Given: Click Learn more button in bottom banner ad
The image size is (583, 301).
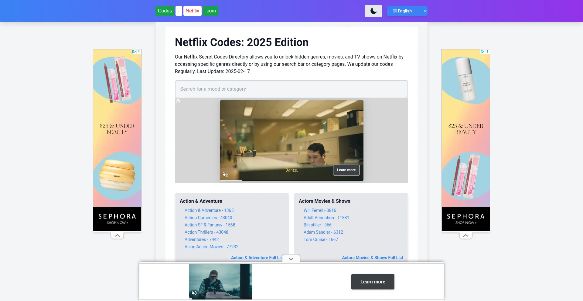Looking at the screenshot, I should (373, 282).
